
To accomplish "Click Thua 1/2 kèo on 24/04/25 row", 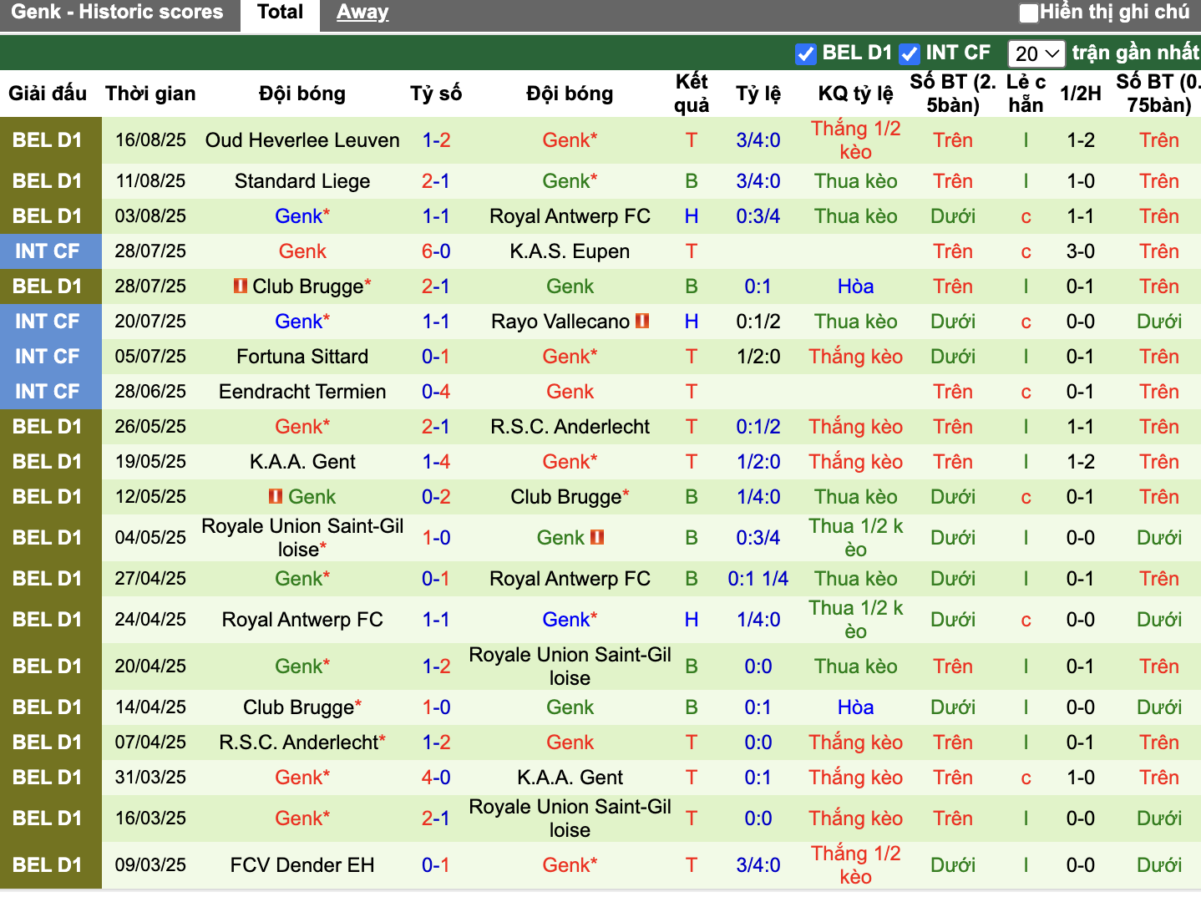I will [x=856, y=620].
